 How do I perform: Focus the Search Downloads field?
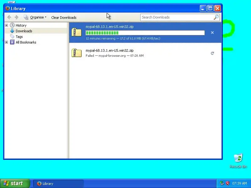[x=177, y=17]
